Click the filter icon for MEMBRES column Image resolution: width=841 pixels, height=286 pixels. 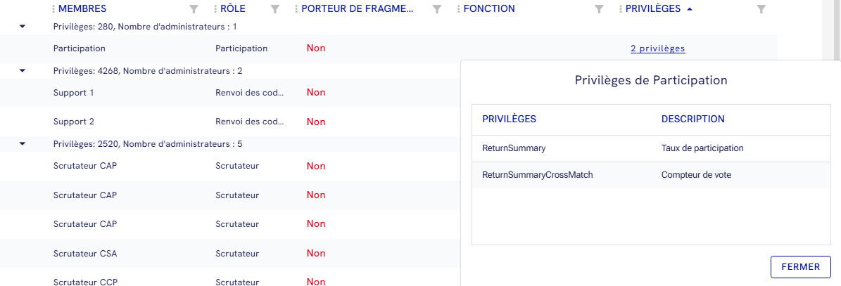click(194, 9)
